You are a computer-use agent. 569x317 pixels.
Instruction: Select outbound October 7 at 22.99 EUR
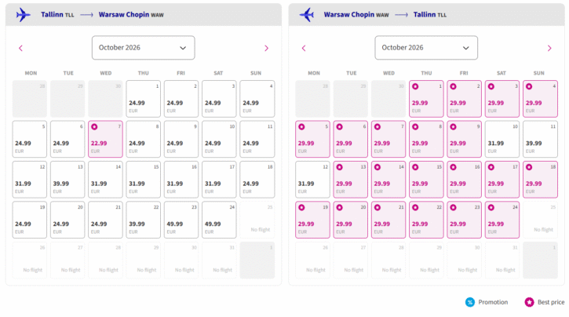105,138
